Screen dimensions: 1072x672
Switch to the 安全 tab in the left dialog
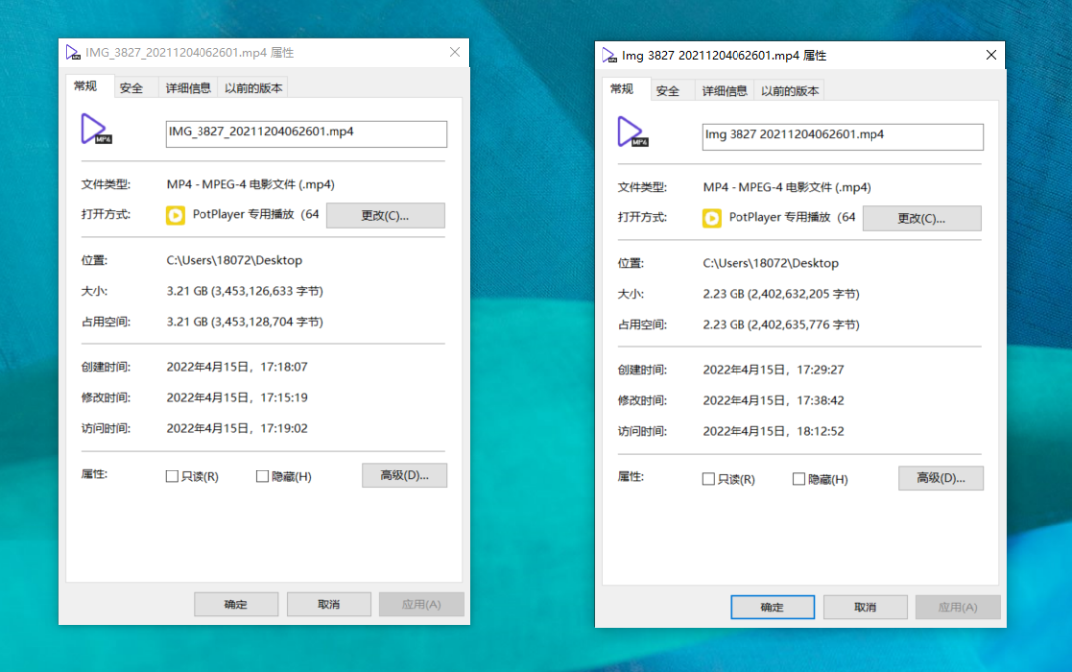[132, 87]
